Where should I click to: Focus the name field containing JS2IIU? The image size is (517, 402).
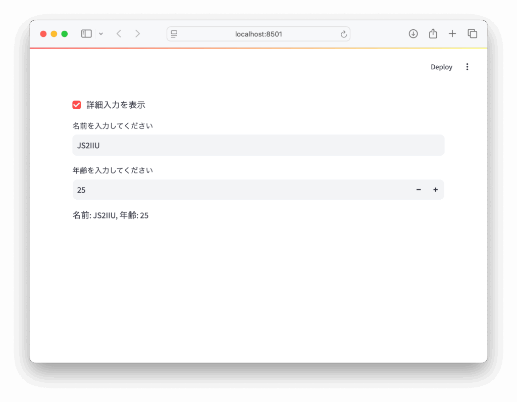tap(258, 146)
